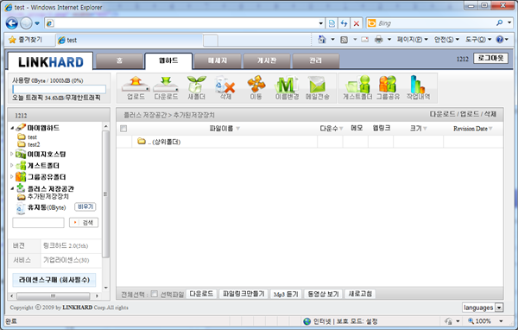Image resolution: width=518 pixels, height=330 pixels.
Task: Click the Mp3 듣기 button
Action: (286, 294)
